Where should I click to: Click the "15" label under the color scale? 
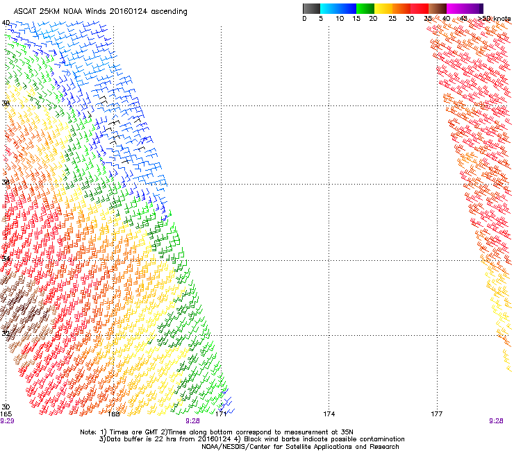[356, 19]
